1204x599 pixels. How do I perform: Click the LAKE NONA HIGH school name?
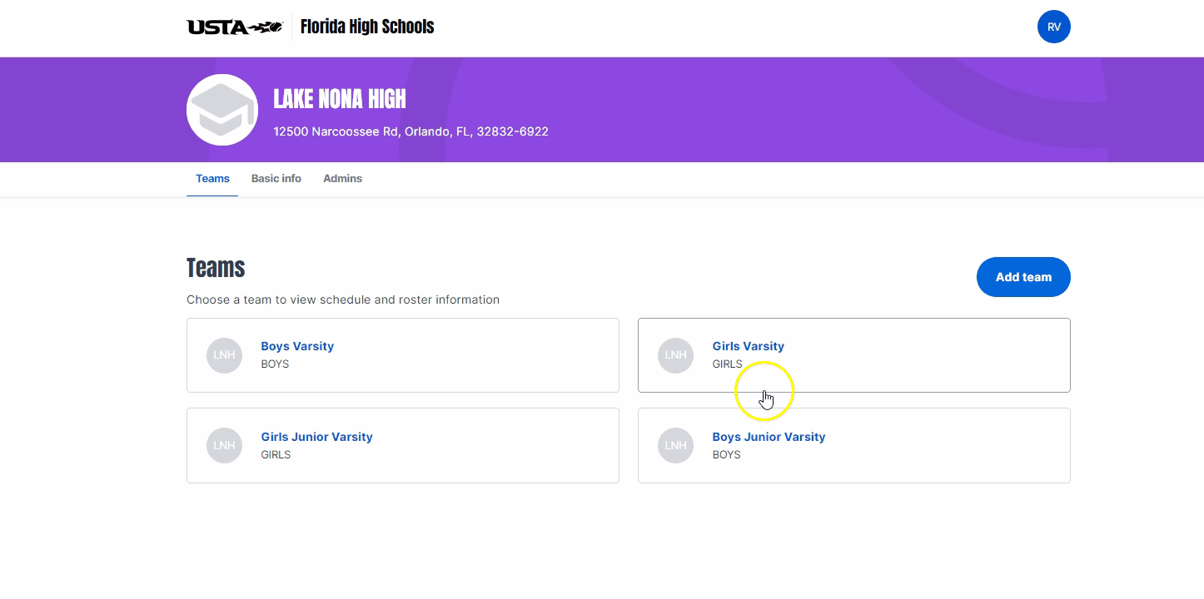pyautogui.click(x=340, y=99)
